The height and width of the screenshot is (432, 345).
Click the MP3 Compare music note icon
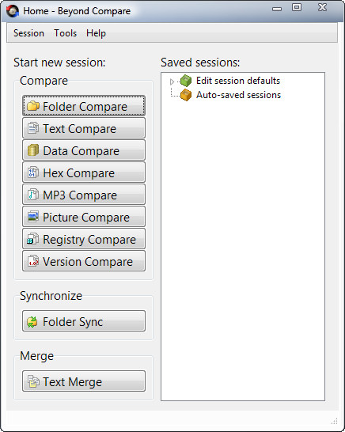(33, 195)
